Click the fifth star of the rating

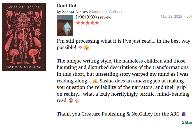pos(97,23)
